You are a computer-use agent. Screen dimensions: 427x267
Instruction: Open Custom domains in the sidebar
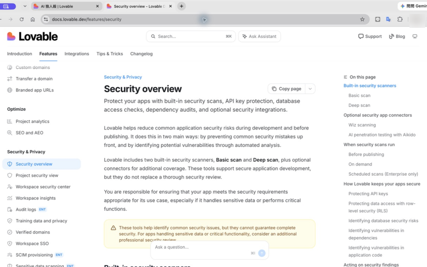click(33, 67)
